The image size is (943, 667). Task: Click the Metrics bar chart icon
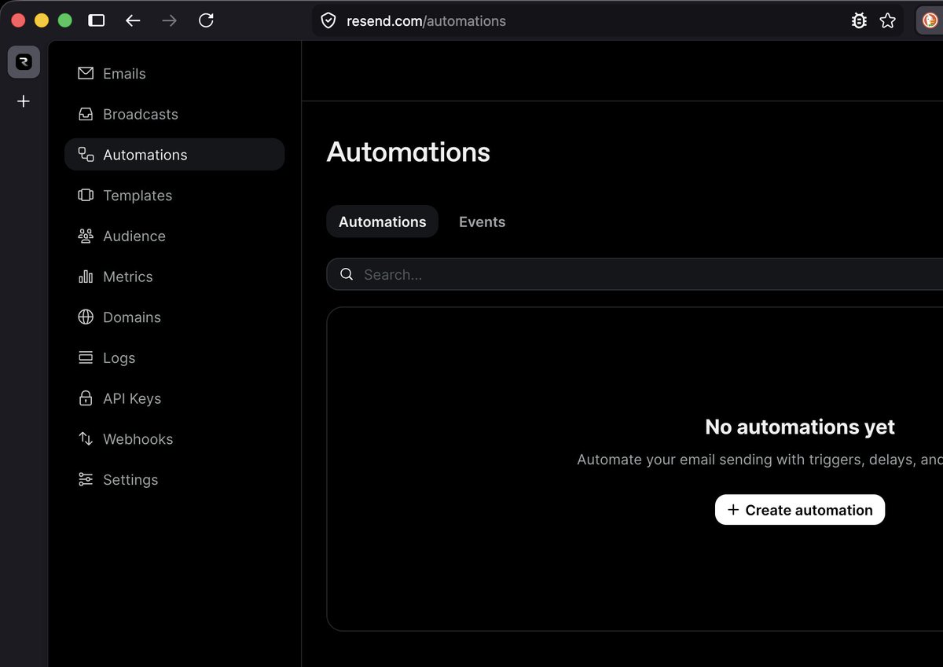pyautogui.click(x=86, y=277)
